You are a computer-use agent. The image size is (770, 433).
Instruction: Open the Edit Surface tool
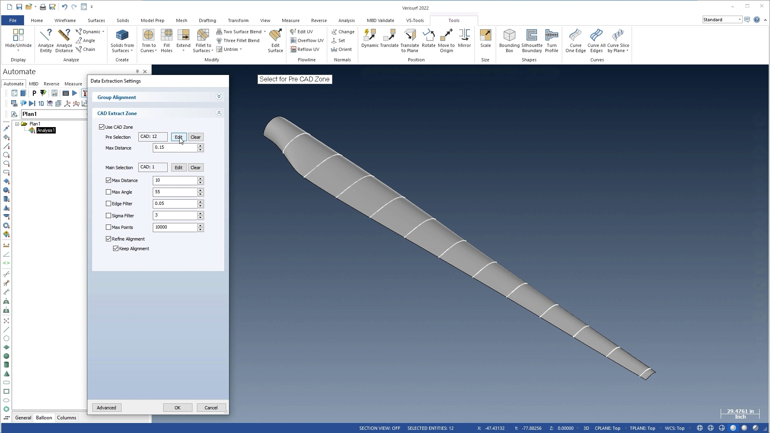coord(276,40)
